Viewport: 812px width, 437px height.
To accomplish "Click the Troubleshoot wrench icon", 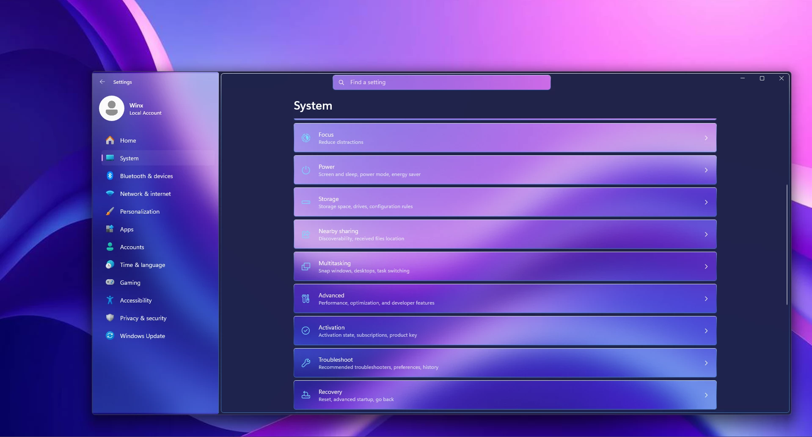I will click(x=306, y=363).
